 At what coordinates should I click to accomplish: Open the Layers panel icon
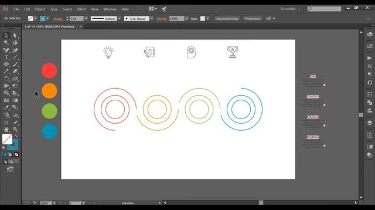coord(370,123)
